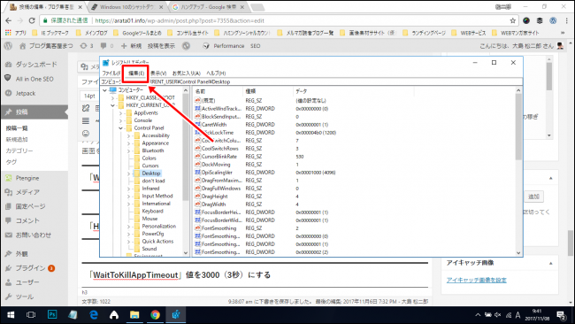Click the WordPress extension icon in Chrome toolbar
This screenshot has width=575, height=324.
(553, 20)
